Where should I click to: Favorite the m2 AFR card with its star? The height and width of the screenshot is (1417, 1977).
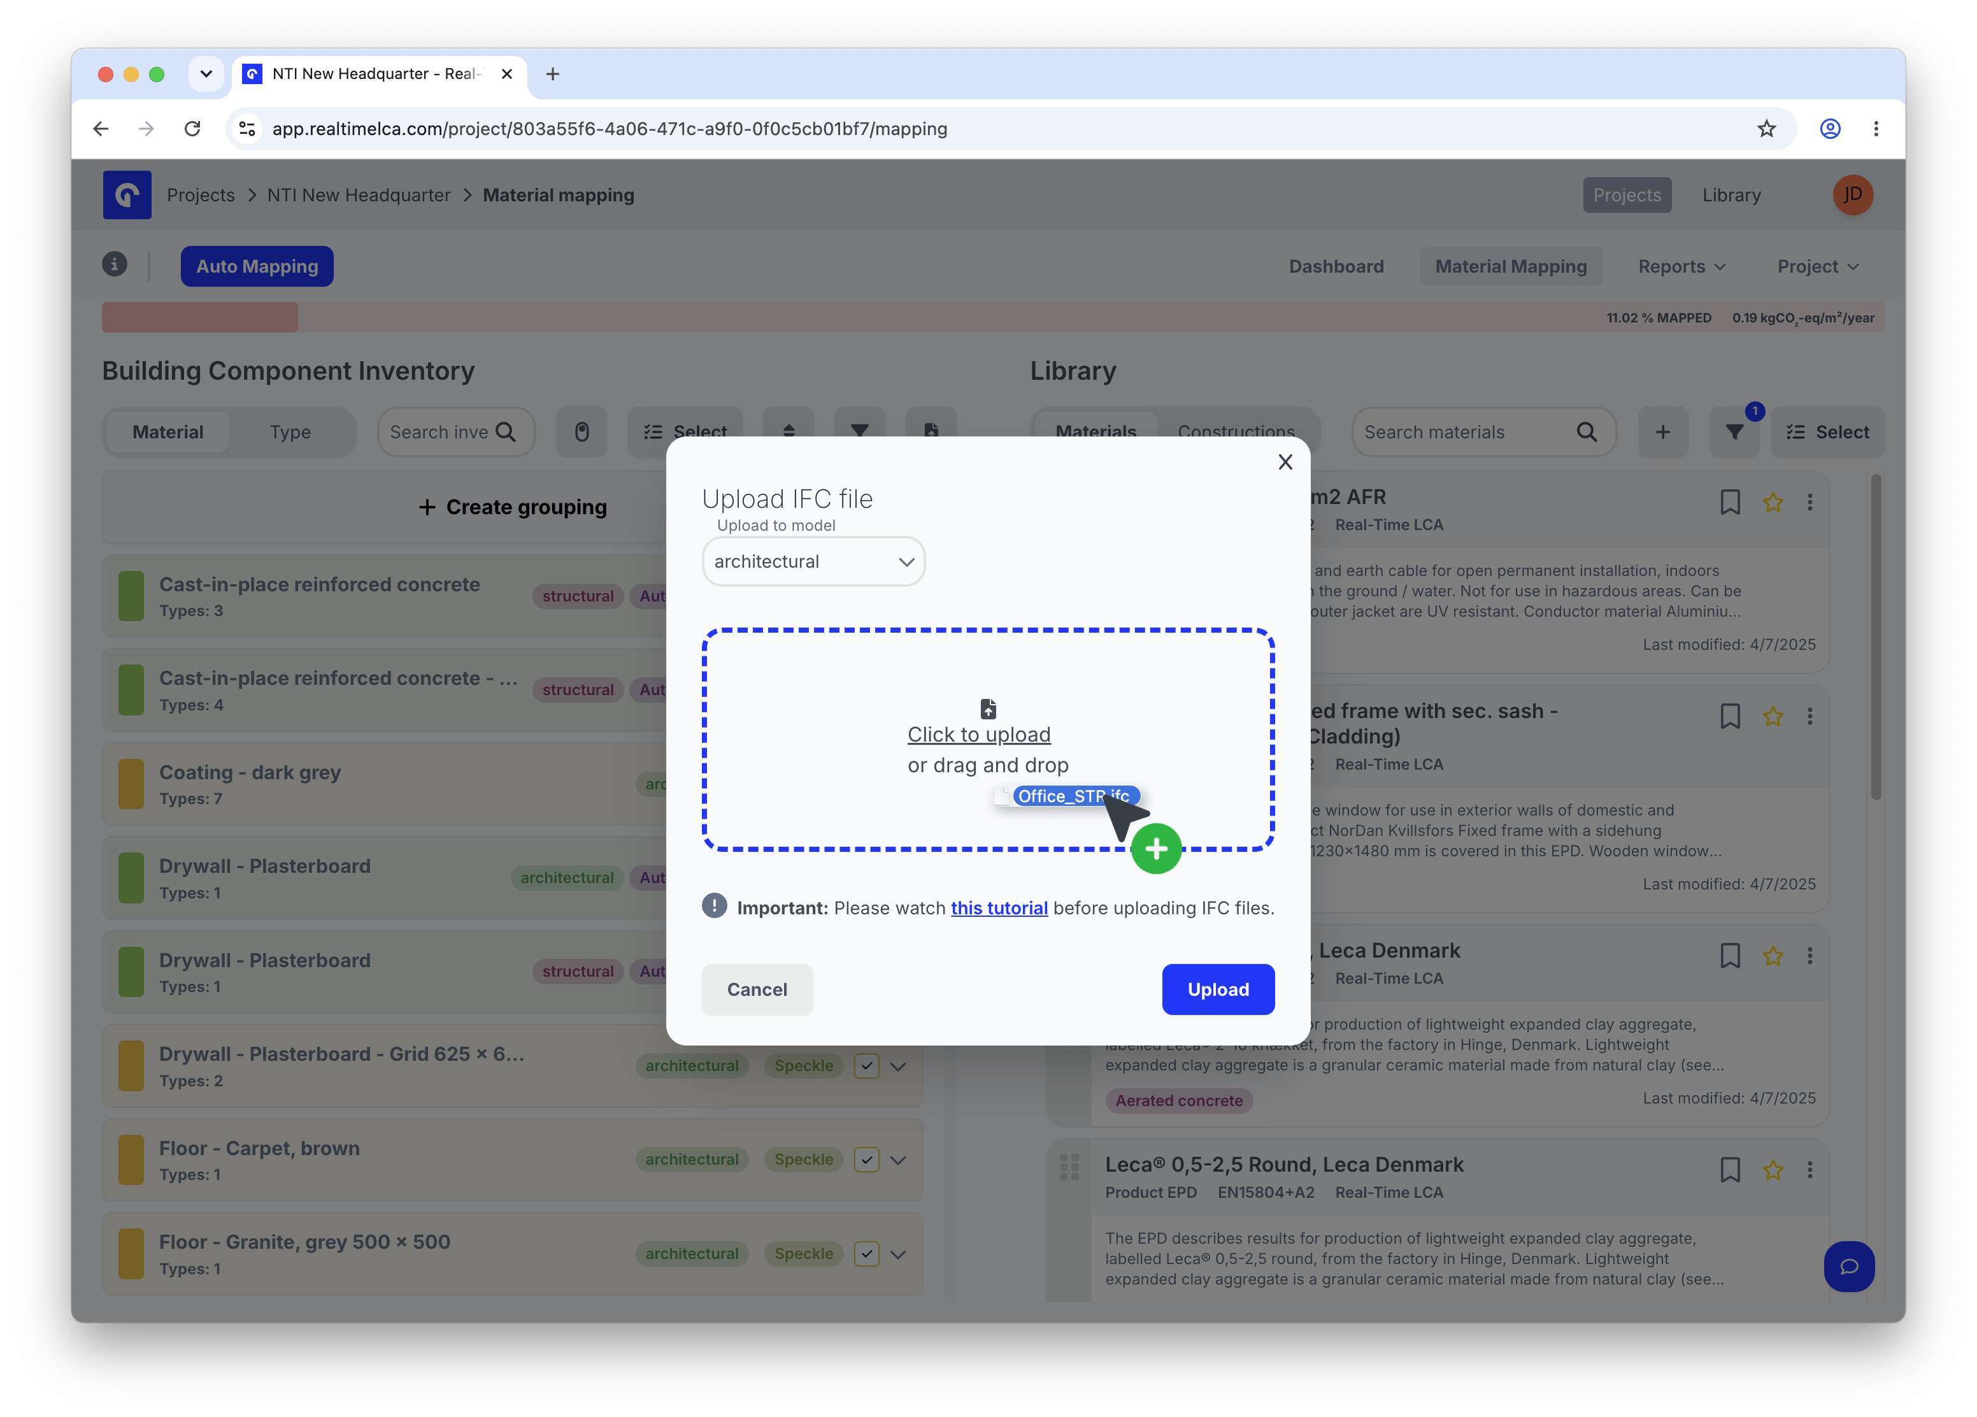[1773, 502]
